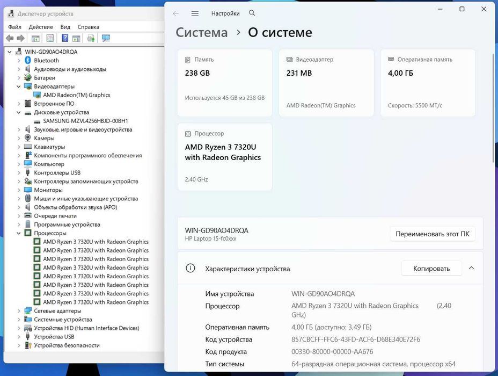Select the Устройства безопасности key icon

pos(28,345)
